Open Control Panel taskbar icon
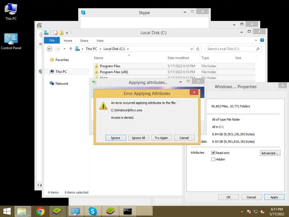The width and height of the screenshot is (289, 217). coord(75,211)
